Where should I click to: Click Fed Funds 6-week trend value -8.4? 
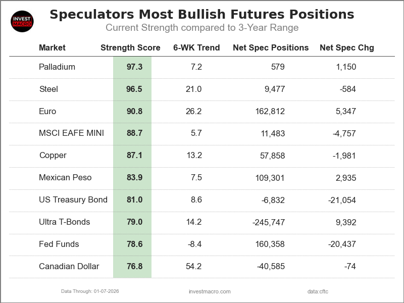coord(194,244)
